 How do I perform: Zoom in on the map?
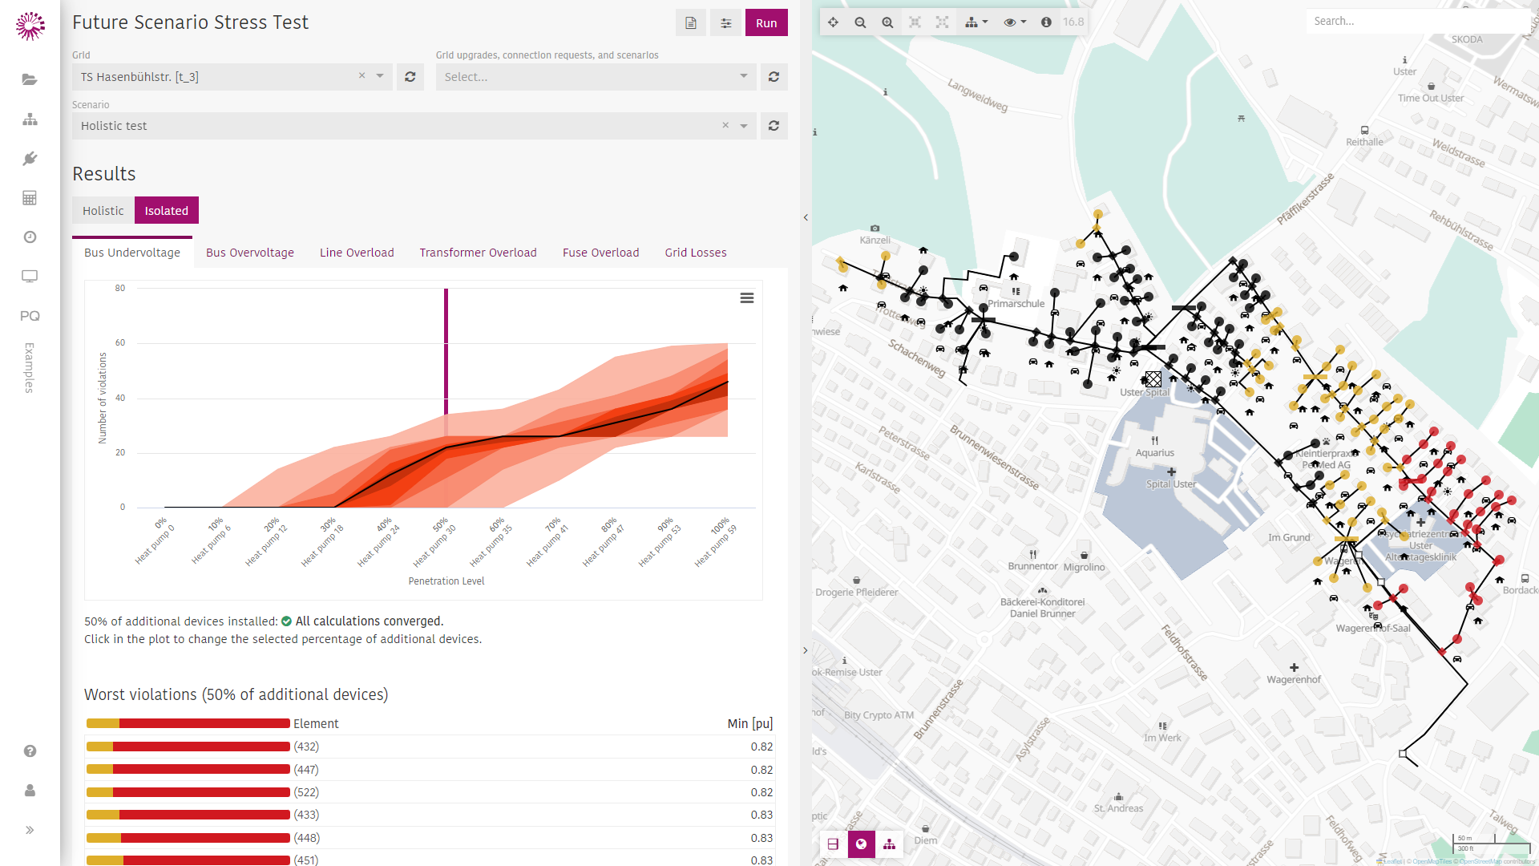click(887, 22)
